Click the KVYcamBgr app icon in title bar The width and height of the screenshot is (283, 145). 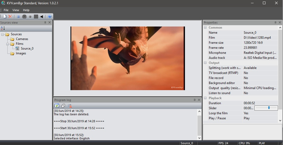click(3, 3)
